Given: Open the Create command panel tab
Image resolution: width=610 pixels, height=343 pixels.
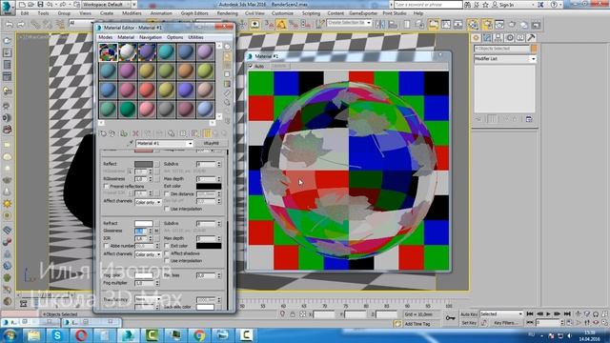Looking at the screenshot, I should click(x=476, y=38).
